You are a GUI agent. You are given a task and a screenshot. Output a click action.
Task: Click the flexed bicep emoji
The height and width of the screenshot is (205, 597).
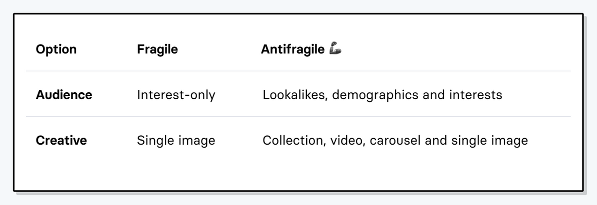point(335,49)
